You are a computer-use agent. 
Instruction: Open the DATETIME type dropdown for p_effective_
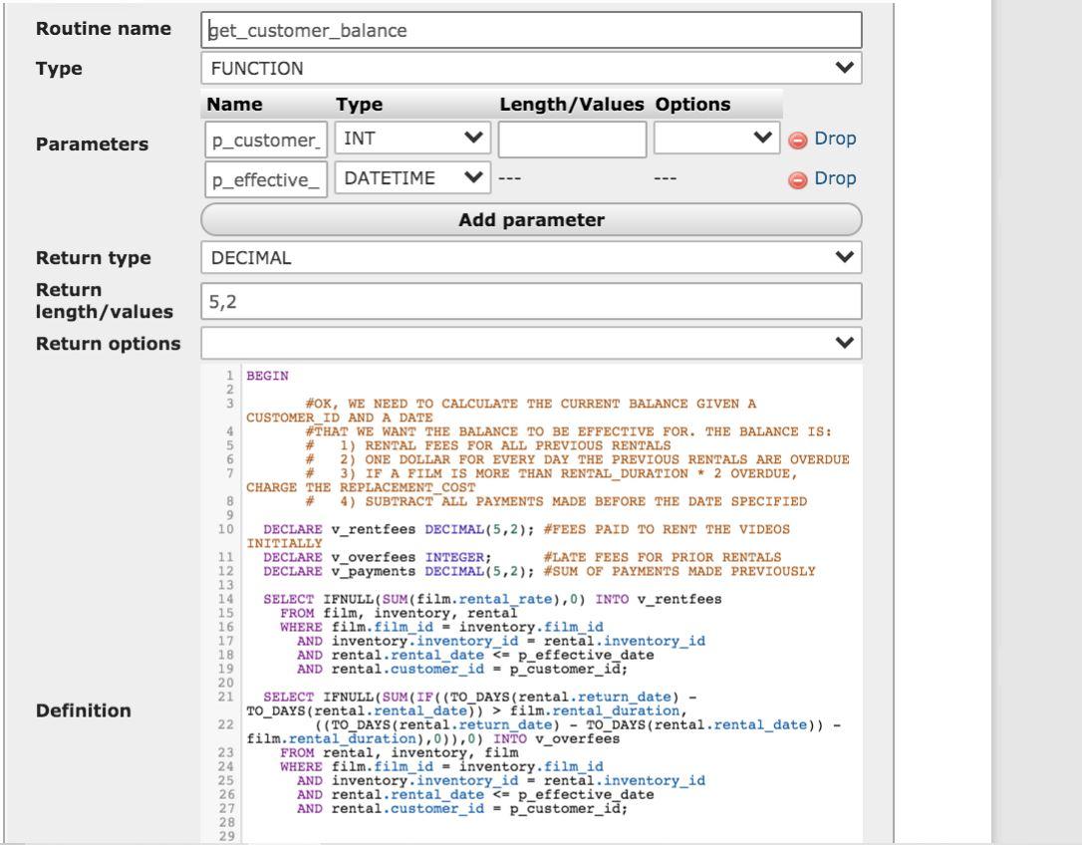click(411, 177)
